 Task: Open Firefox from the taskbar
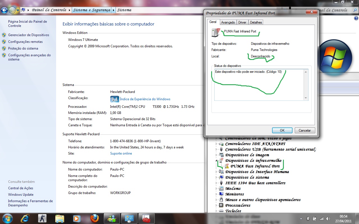[x=95, y=218]
